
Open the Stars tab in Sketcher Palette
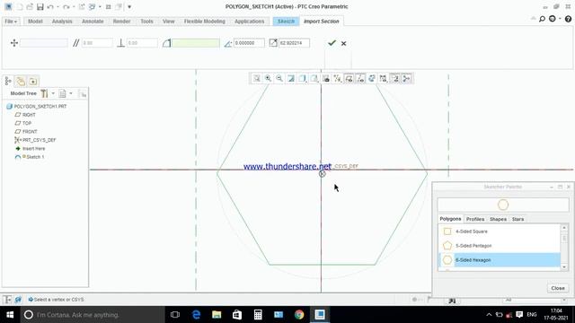click(x=517, y=219)
